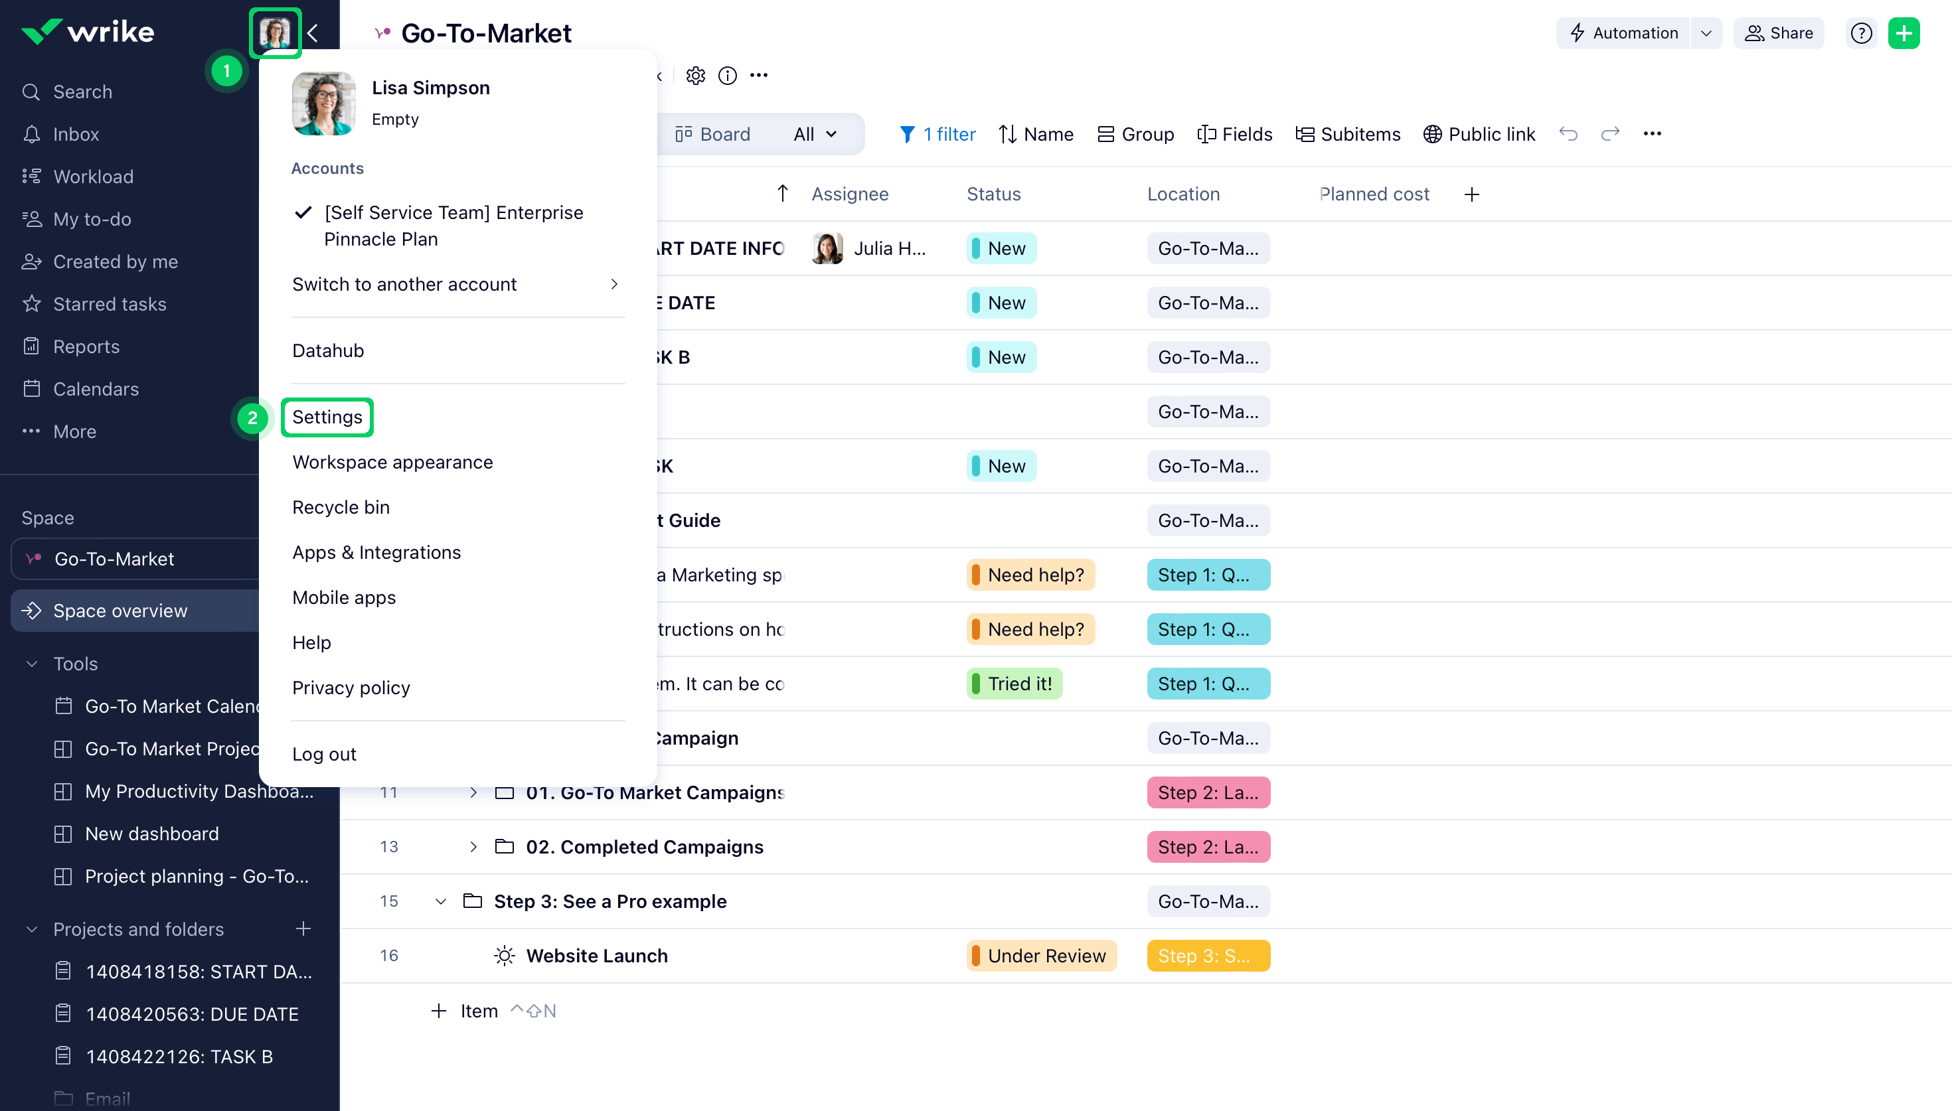
Task: Select the checked Enterprise Pinnacle Plan account
Action: click(x=453, y=225)
